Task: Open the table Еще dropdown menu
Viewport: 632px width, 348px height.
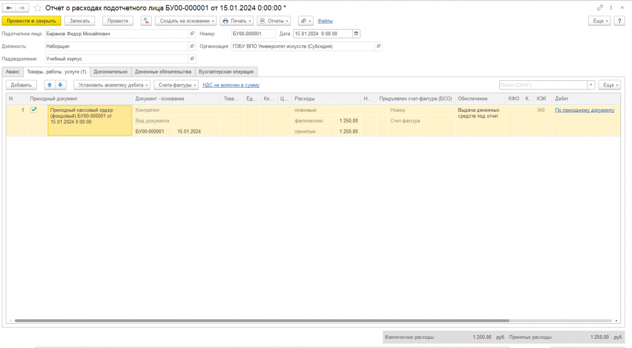Action: 610,85
